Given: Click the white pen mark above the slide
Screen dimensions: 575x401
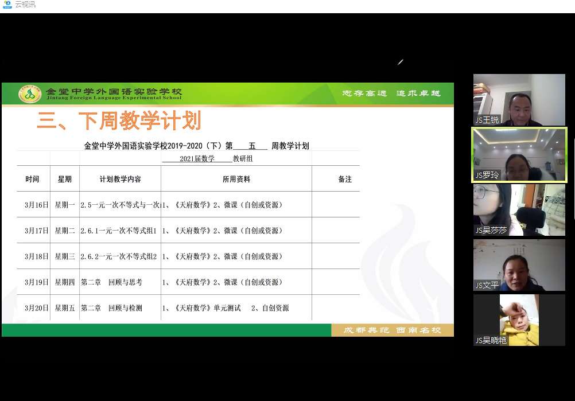Looking at the screenshot, I should [401, 62].
